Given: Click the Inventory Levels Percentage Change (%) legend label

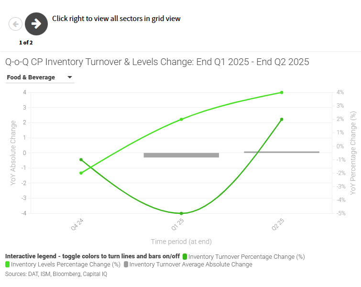Looking at the screenshot, I should click(x=66, y=264).
